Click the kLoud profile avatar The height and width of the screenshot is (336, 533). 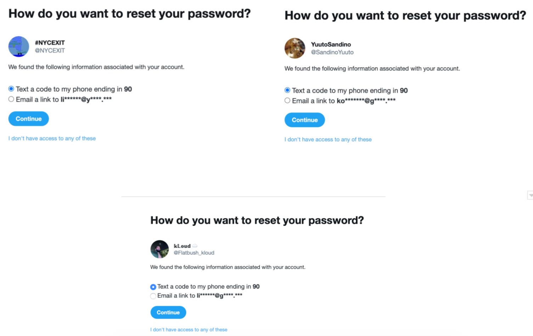point(159,249)
